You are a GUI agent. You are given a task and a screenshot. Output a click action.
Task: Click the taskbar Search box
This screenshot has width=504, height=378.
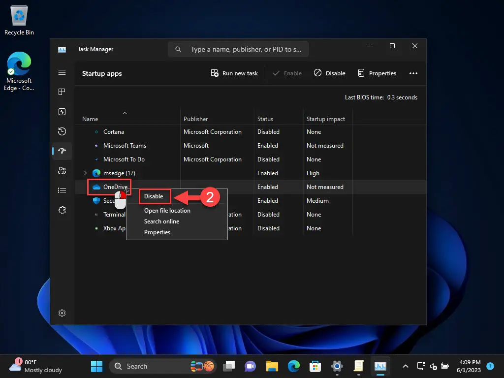162,366
